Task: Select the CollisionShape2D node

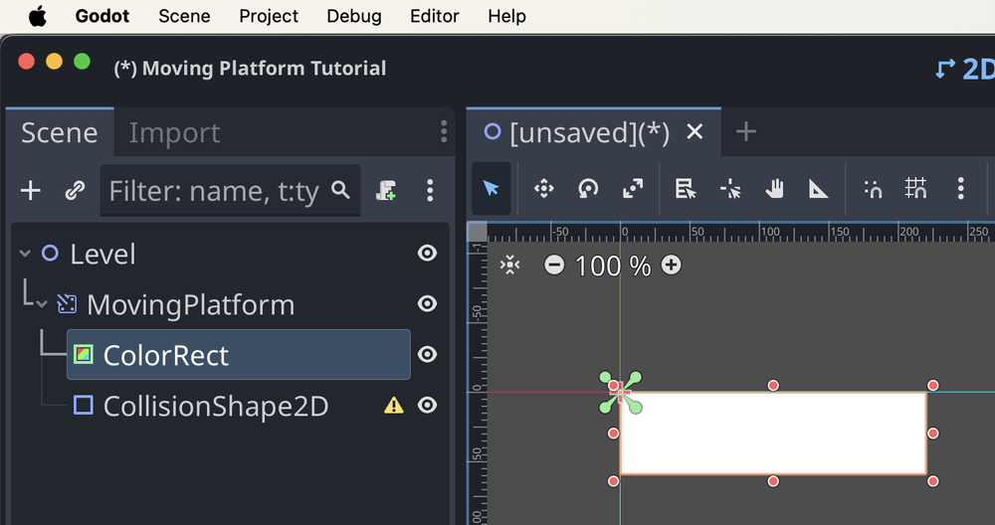Action: 216,406
